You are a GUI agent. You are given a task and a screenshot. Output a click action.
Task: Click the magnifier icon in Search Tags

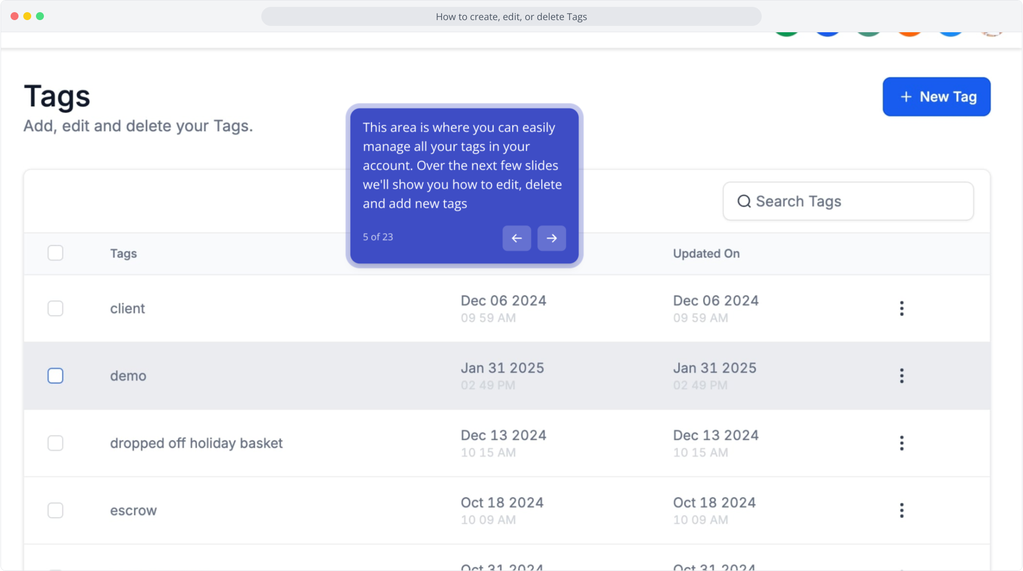click(x=744, y=201)
